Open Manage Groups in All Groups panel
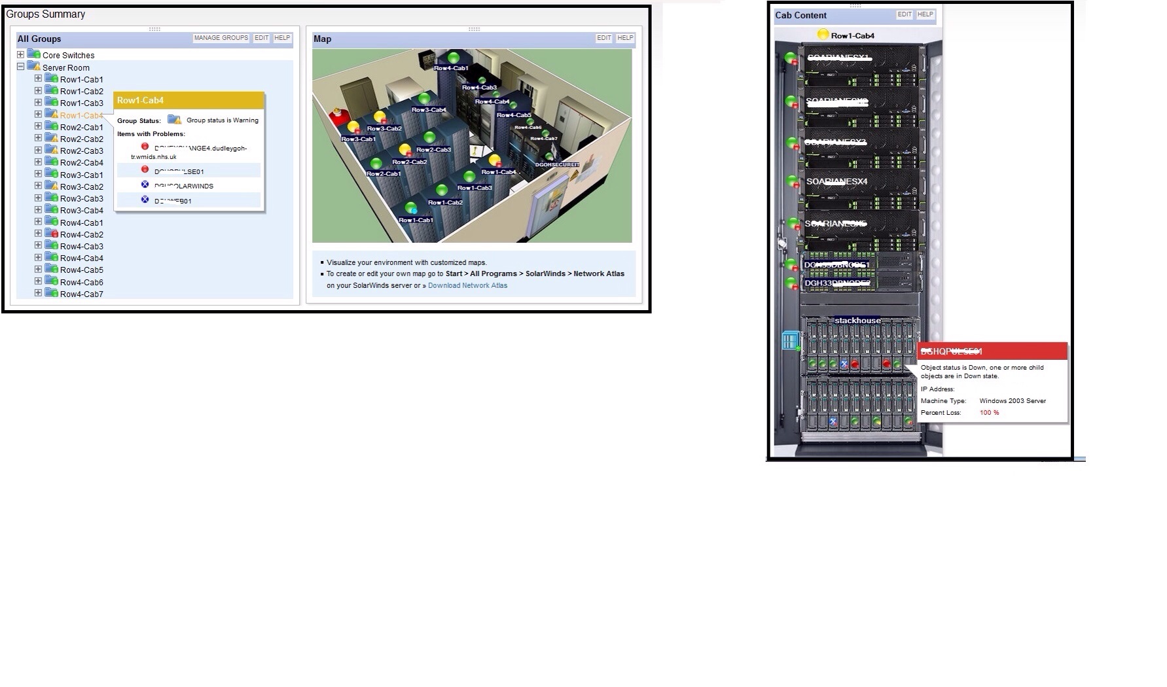The image size is (1167, 687). (x=221, y=38)
